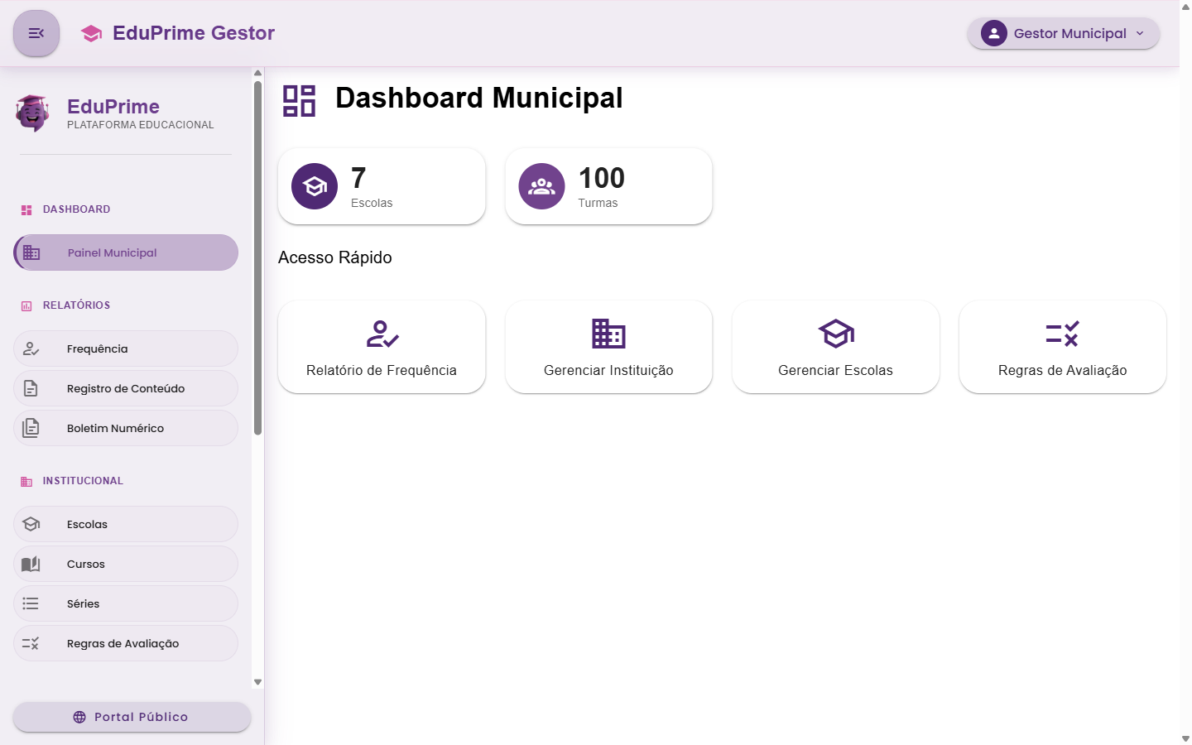This screenshot has width=1192, height=745.
Task: Click the Regras de Avaliação checklist icon
Action: coord(31,643)
